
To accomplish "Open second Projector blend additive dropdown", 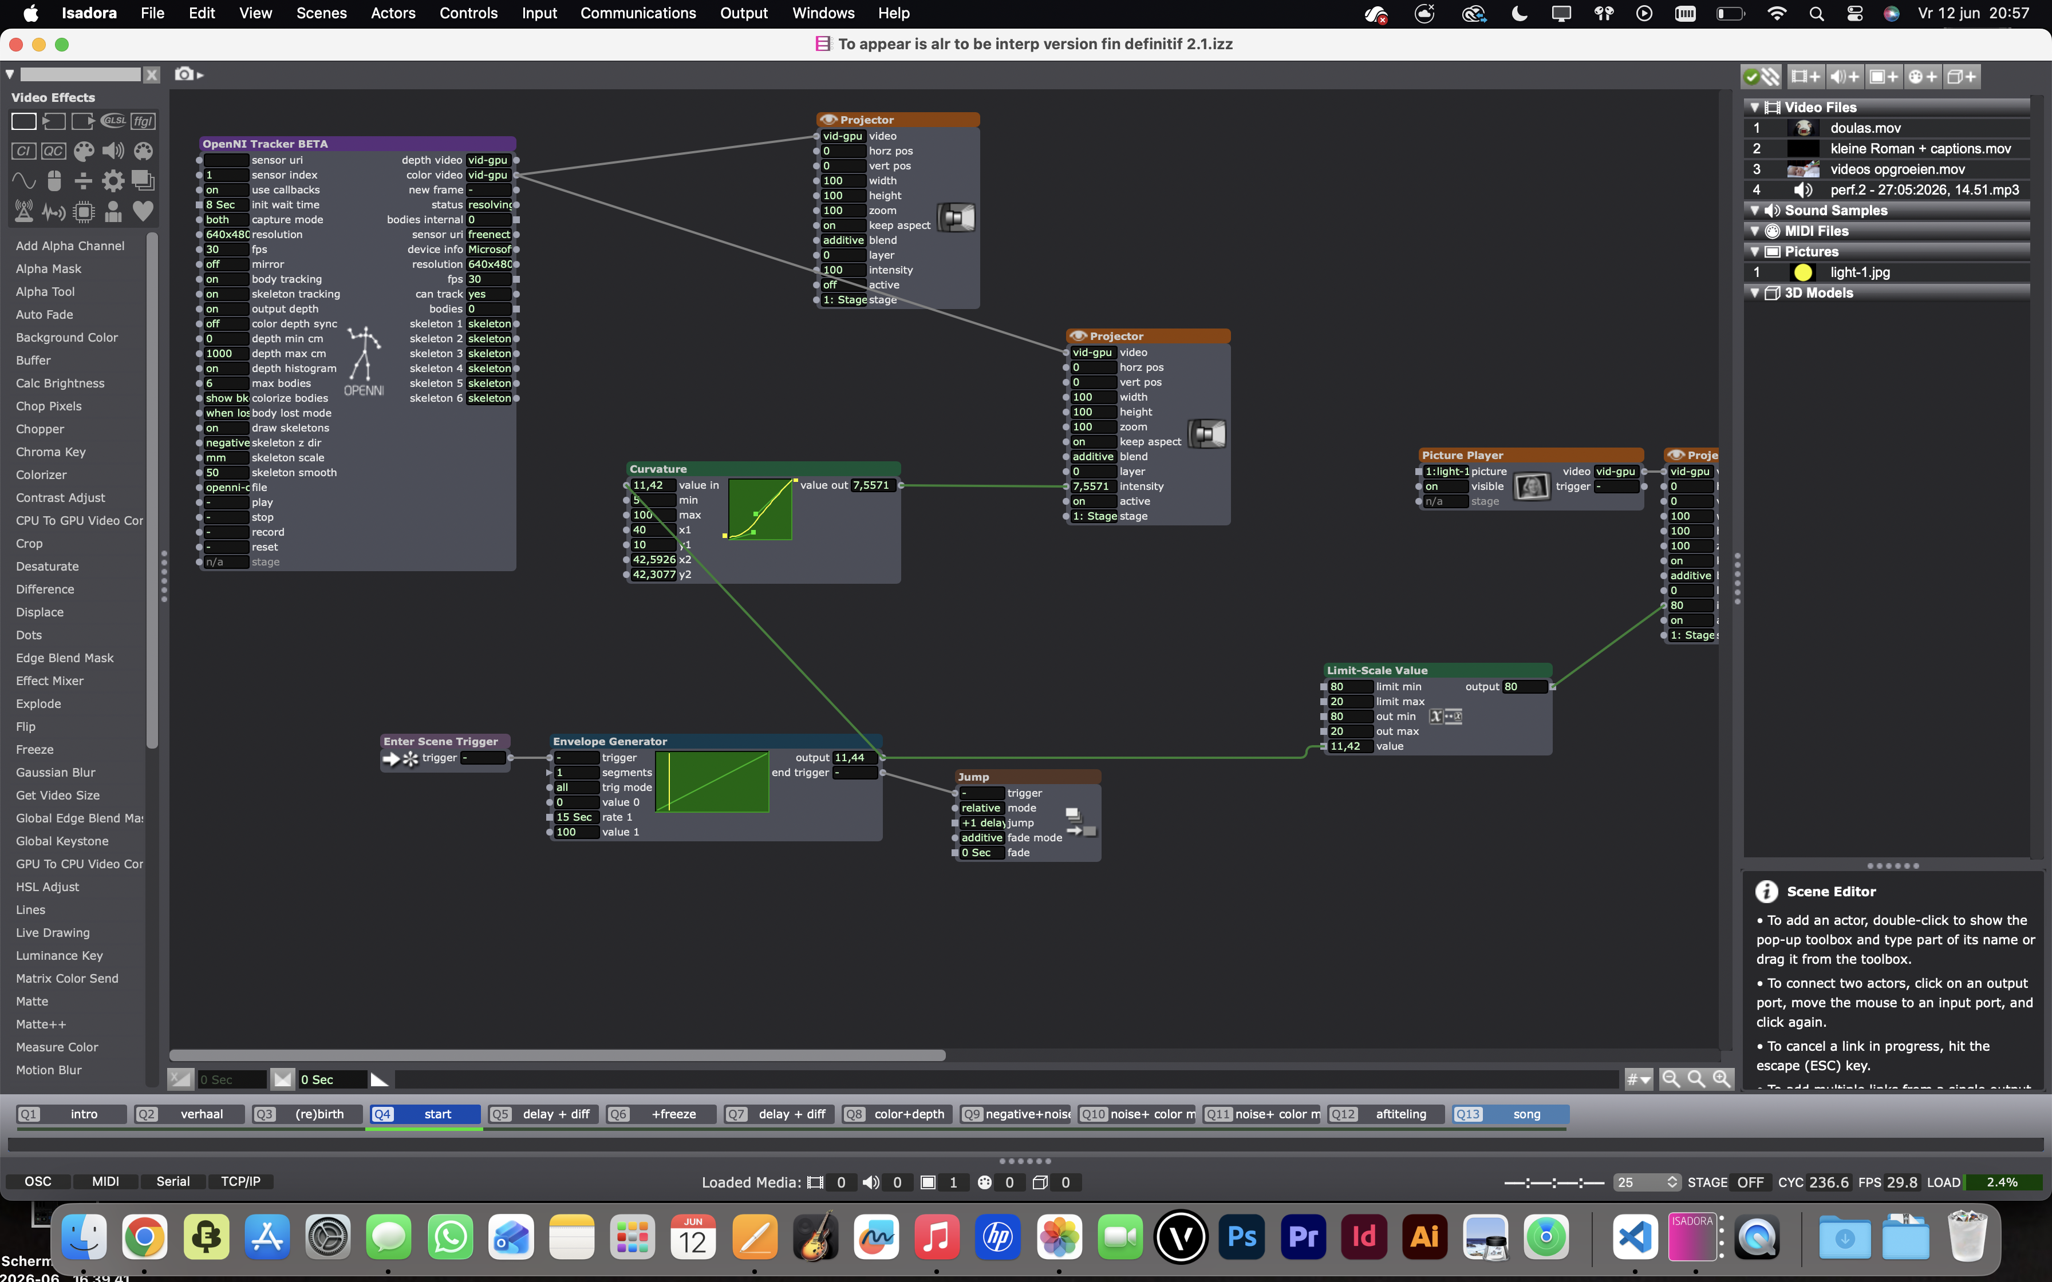I will pos(1094,456).
